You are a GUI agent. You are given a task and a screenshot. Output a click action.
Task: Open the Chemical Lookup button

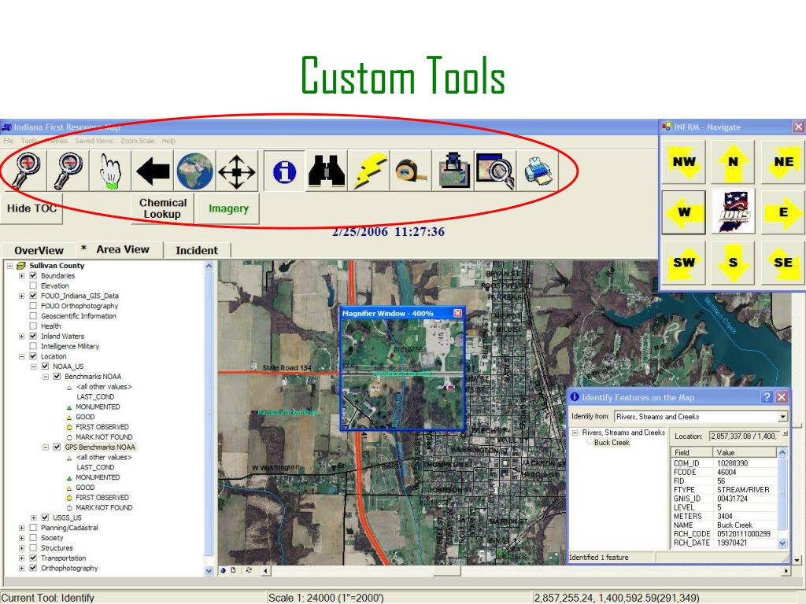162,208
